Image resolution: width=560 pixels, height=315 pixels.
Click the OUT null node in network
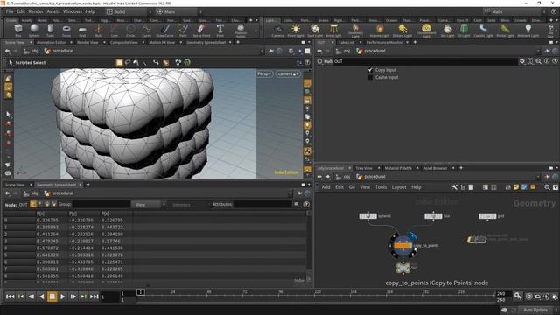pos(403,268)
